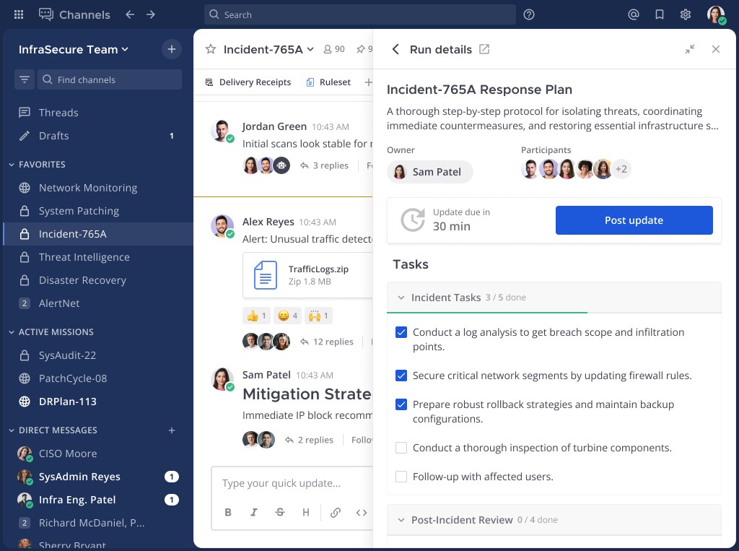Favorite Incident-765A with the star icon
Screen dimensions: 739x551
[x=211, y=49]
